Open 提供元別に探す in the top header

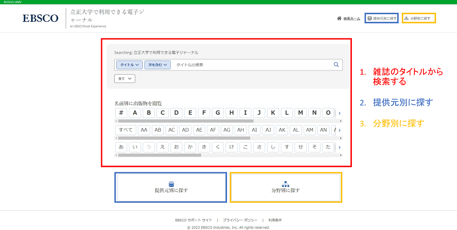tap(381, 18)
